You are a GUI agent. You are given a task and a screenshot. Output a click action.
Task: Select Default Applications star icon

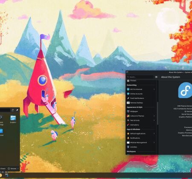pos(128,133)
